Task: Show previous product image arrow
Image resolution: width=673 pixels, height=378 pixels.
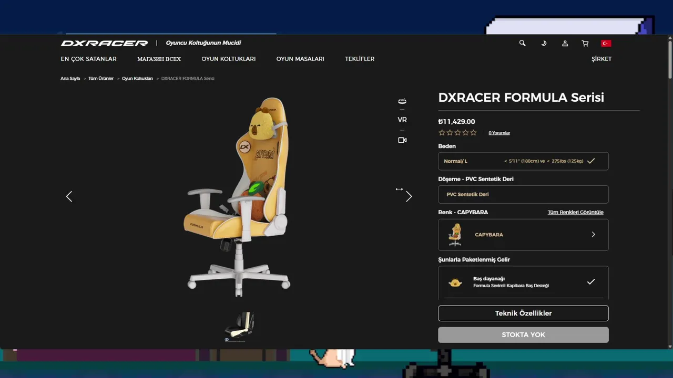Action: (x=69, y=196)
